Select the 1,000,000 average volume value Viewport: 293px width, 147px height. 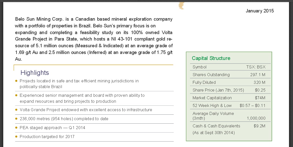point(256,118)
